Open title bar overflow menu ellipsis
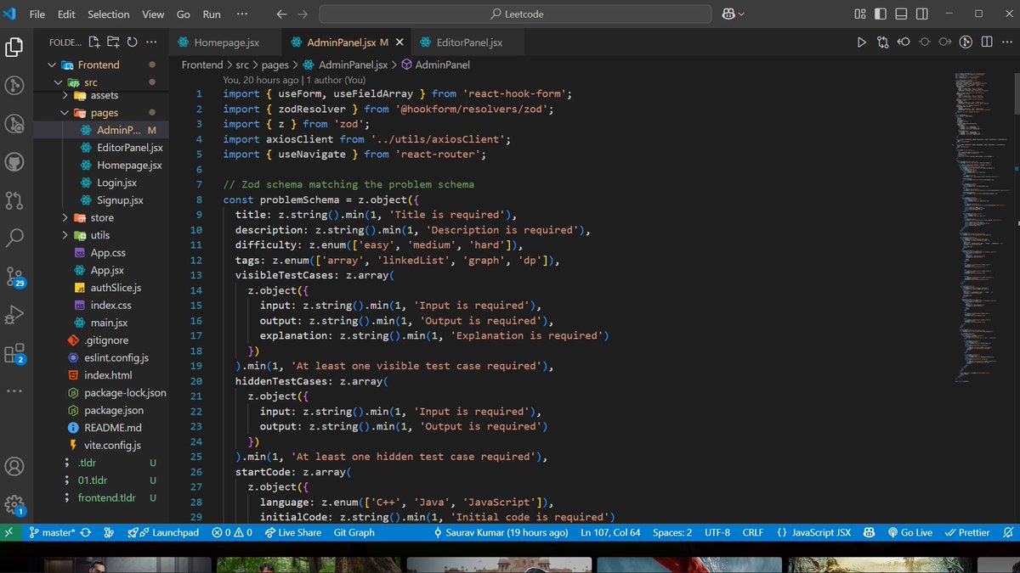The width and height of the screenshot is (1020, 573). [x=241, y=14]
